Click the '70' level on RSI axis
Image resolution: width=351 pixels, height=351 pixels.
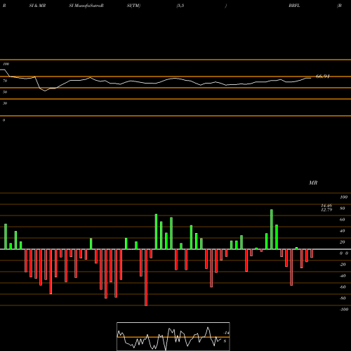coord(5,81)
